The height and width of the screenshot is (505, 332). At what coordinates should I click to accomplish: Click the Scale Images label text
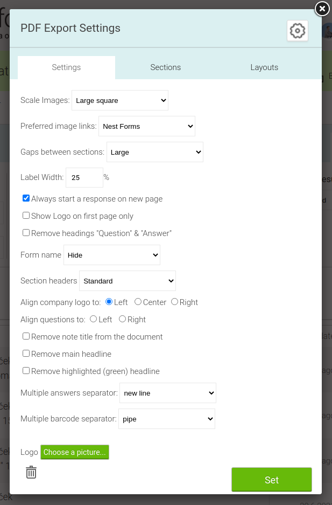pos(45,100)
